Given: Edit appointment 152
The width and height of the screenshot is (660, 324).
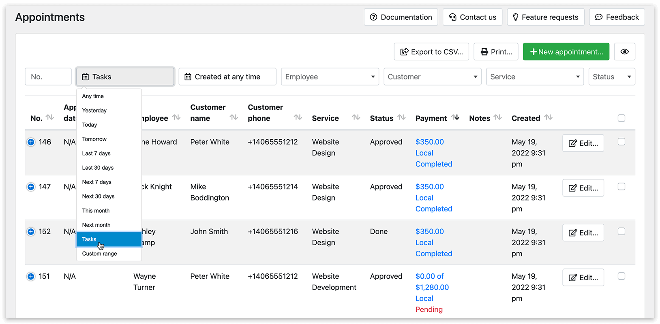Looking at the screenshot, I should coord(583,233).
